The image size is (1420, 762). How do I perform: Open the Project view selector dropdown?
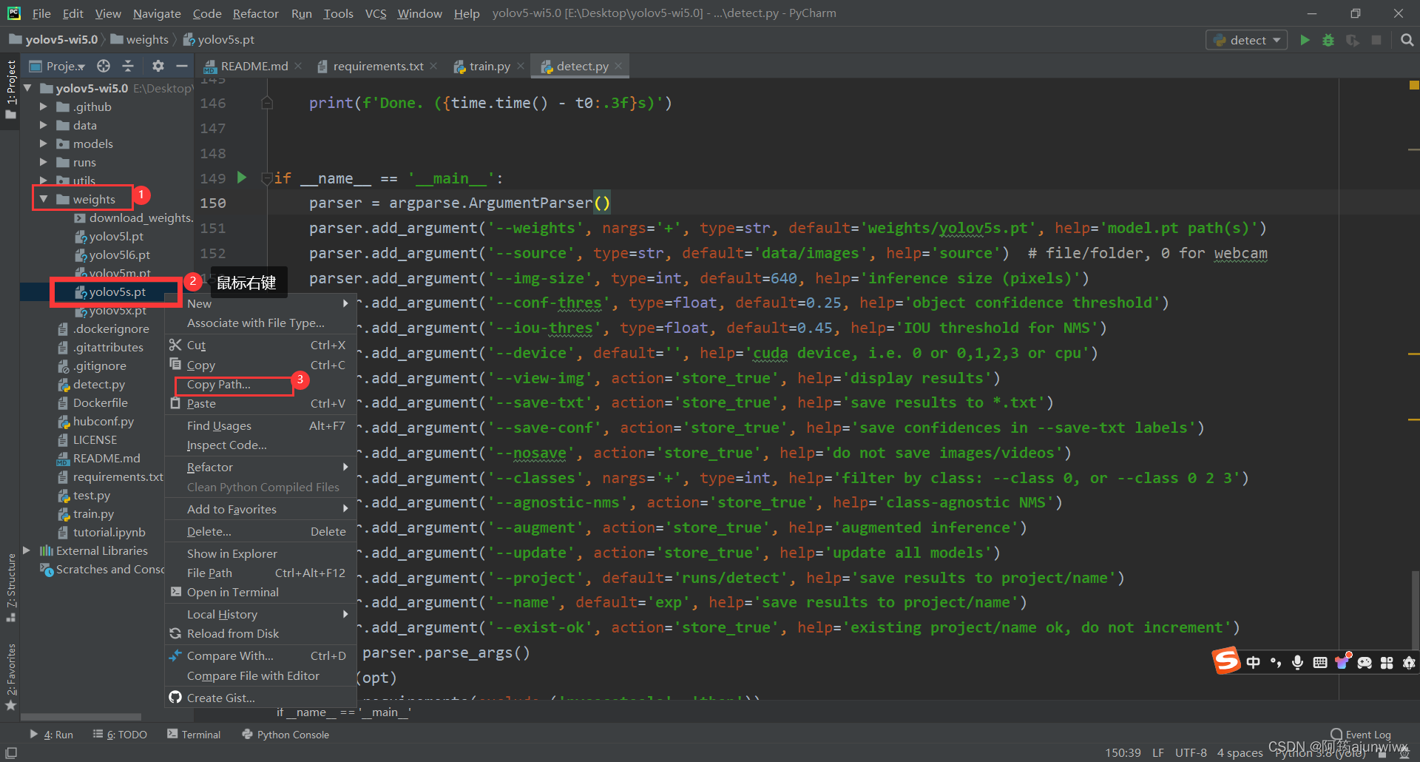pyautogui.click(x=58, y=66)
